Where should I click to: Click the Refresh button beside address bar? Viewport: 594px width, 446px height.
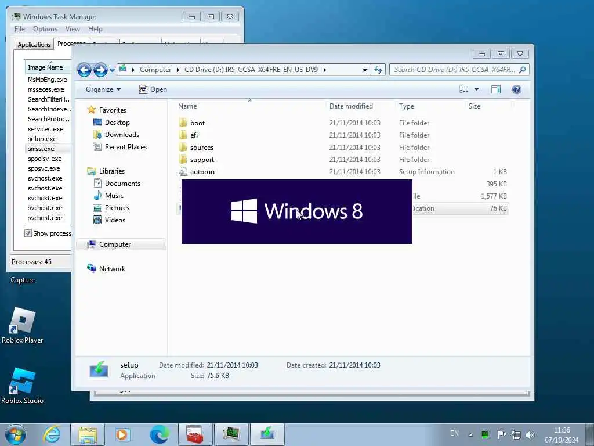378,70
